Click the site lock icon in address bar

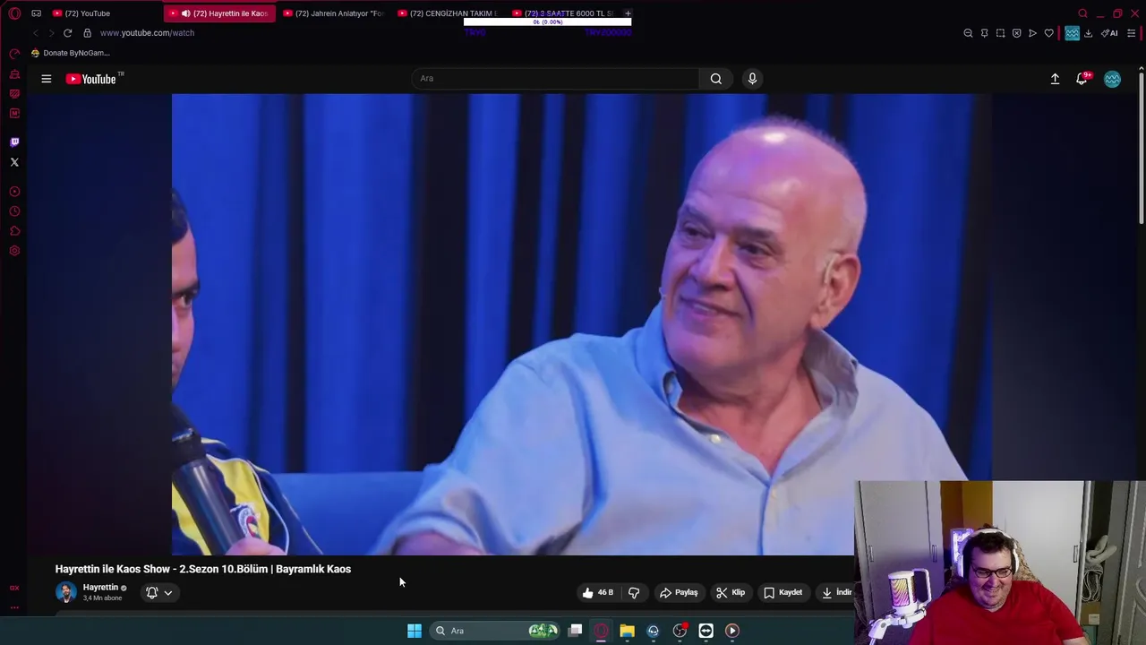tap(87, 33)
